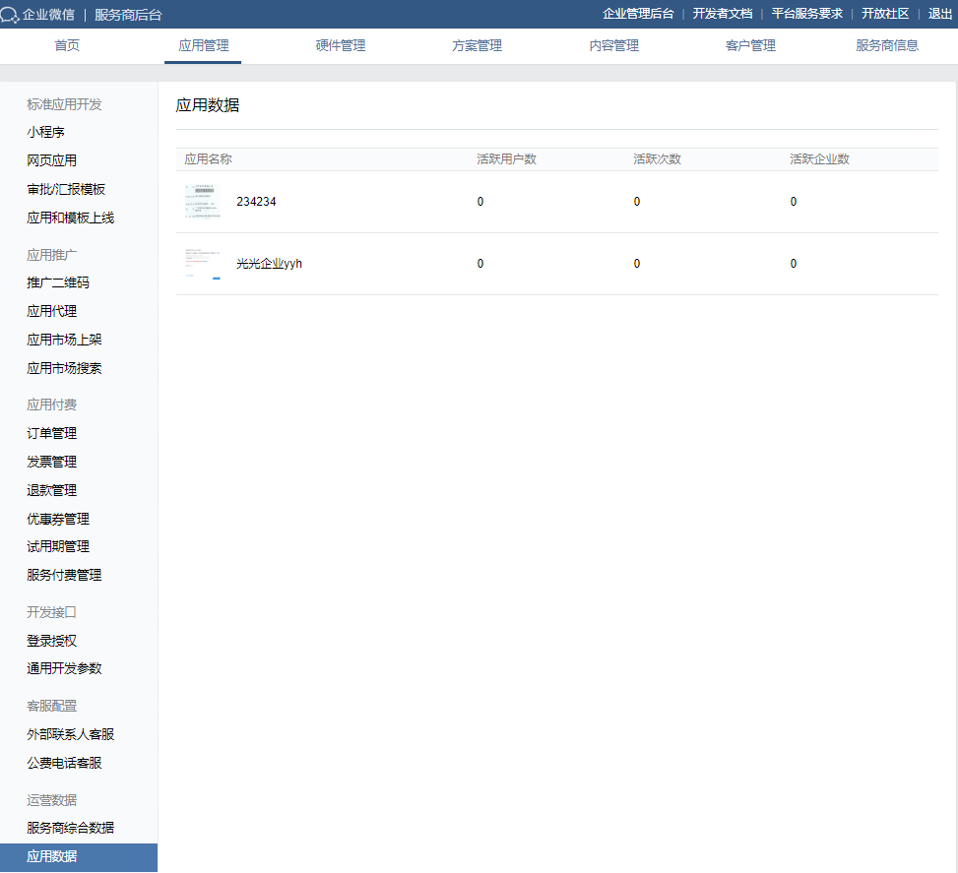Open 外部联系人客服 in the sidebar
958x873 pixels.
70,734
